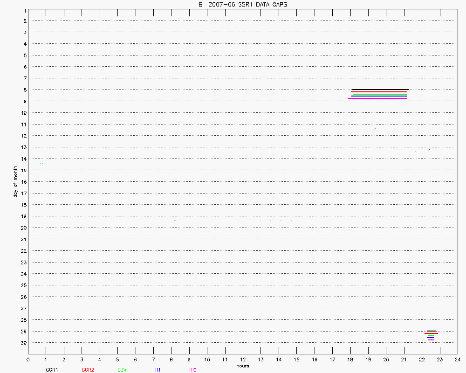Click the "hours" x-axis label
The height and width of the screenshot is (373, 466).
(x=242, y=366)
